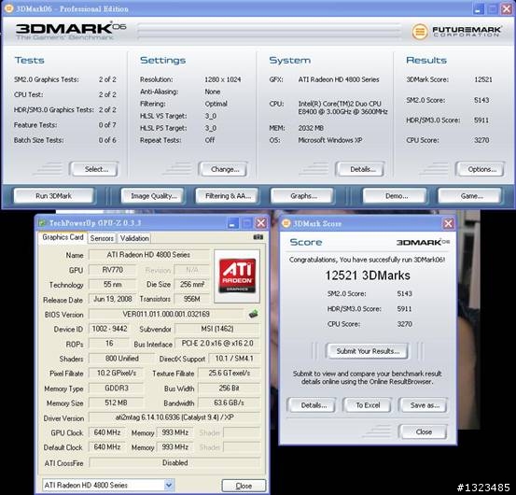Close the GPU-Z window with X
Image resolution: width=516 pixels, height=495 pixels.
pos(261,223)
